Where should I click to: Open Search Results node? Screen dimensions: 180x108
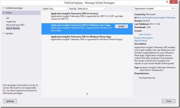click(13, 28)
